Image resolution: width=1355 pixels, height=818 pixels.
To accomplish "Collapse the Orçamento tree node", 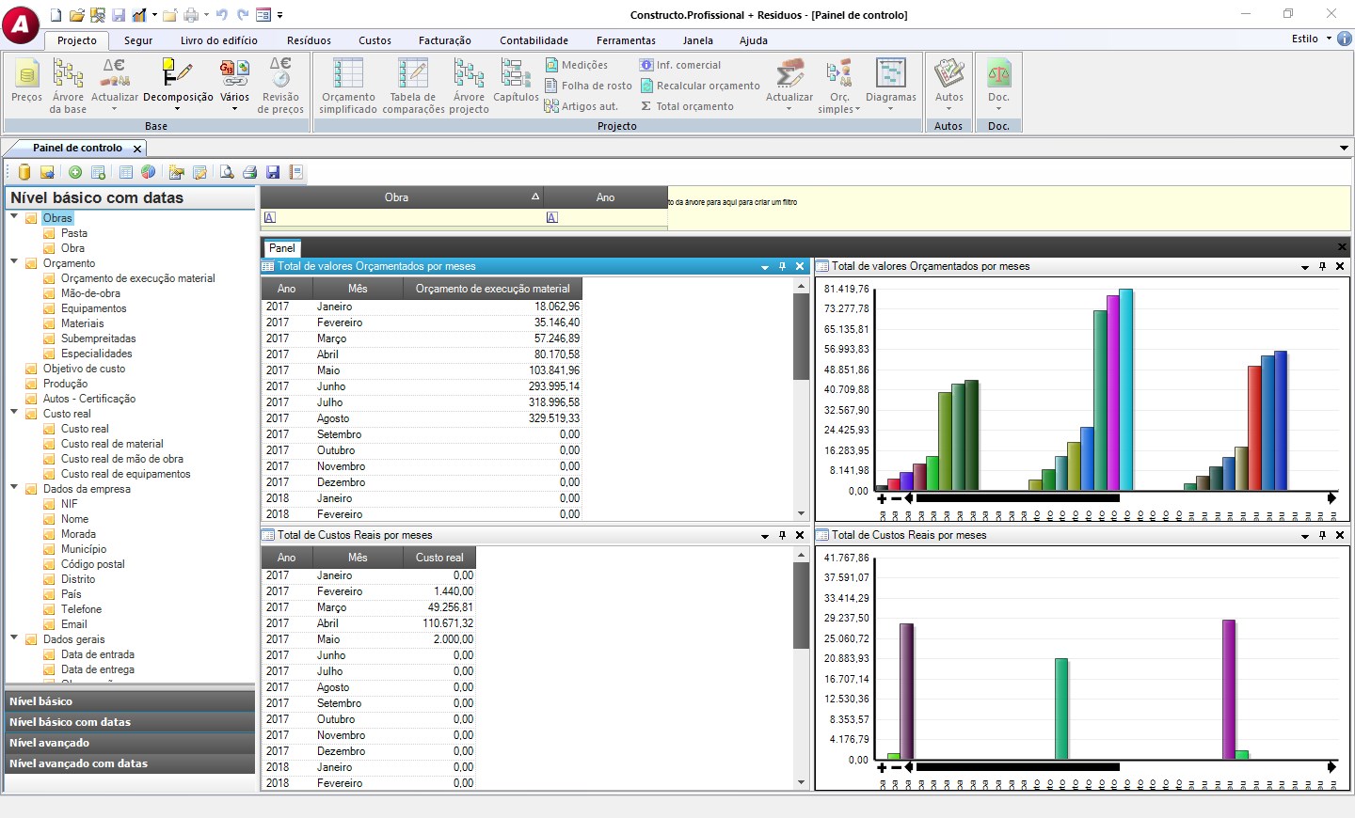I will (14, 262).
